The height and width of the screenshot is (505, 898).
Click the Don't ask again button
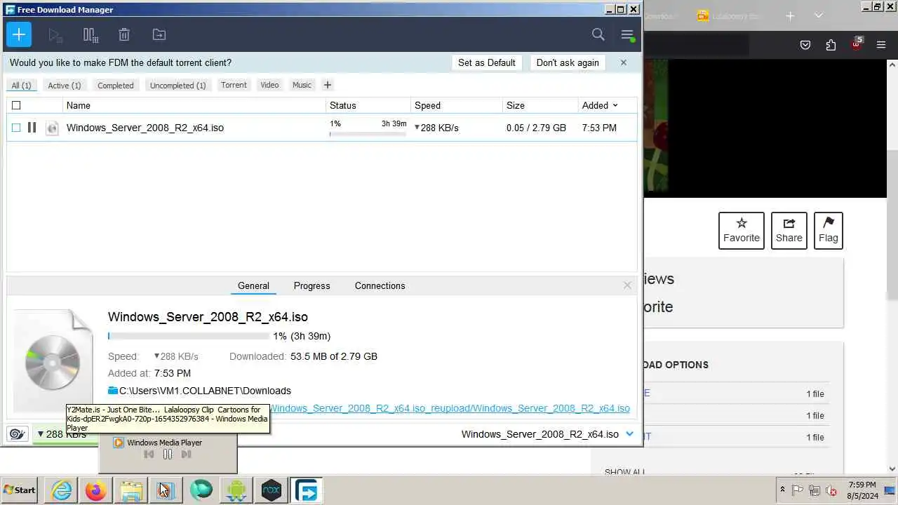coord(568,62)
